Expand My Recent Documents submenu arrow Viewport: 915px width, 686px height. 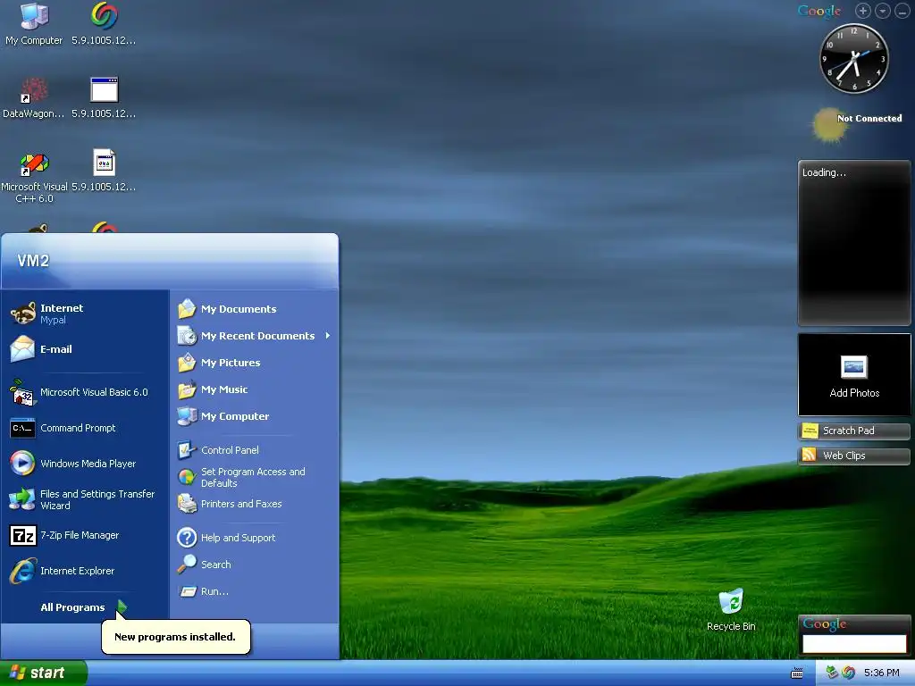328,336
